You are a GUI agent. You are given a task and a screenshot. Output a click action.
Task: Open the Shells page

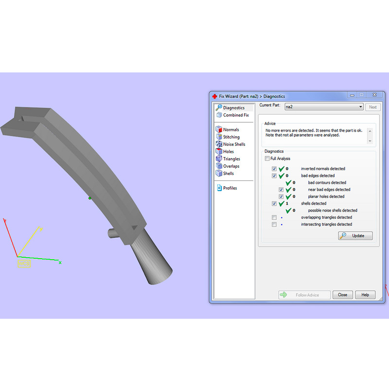tap(228, 174)
